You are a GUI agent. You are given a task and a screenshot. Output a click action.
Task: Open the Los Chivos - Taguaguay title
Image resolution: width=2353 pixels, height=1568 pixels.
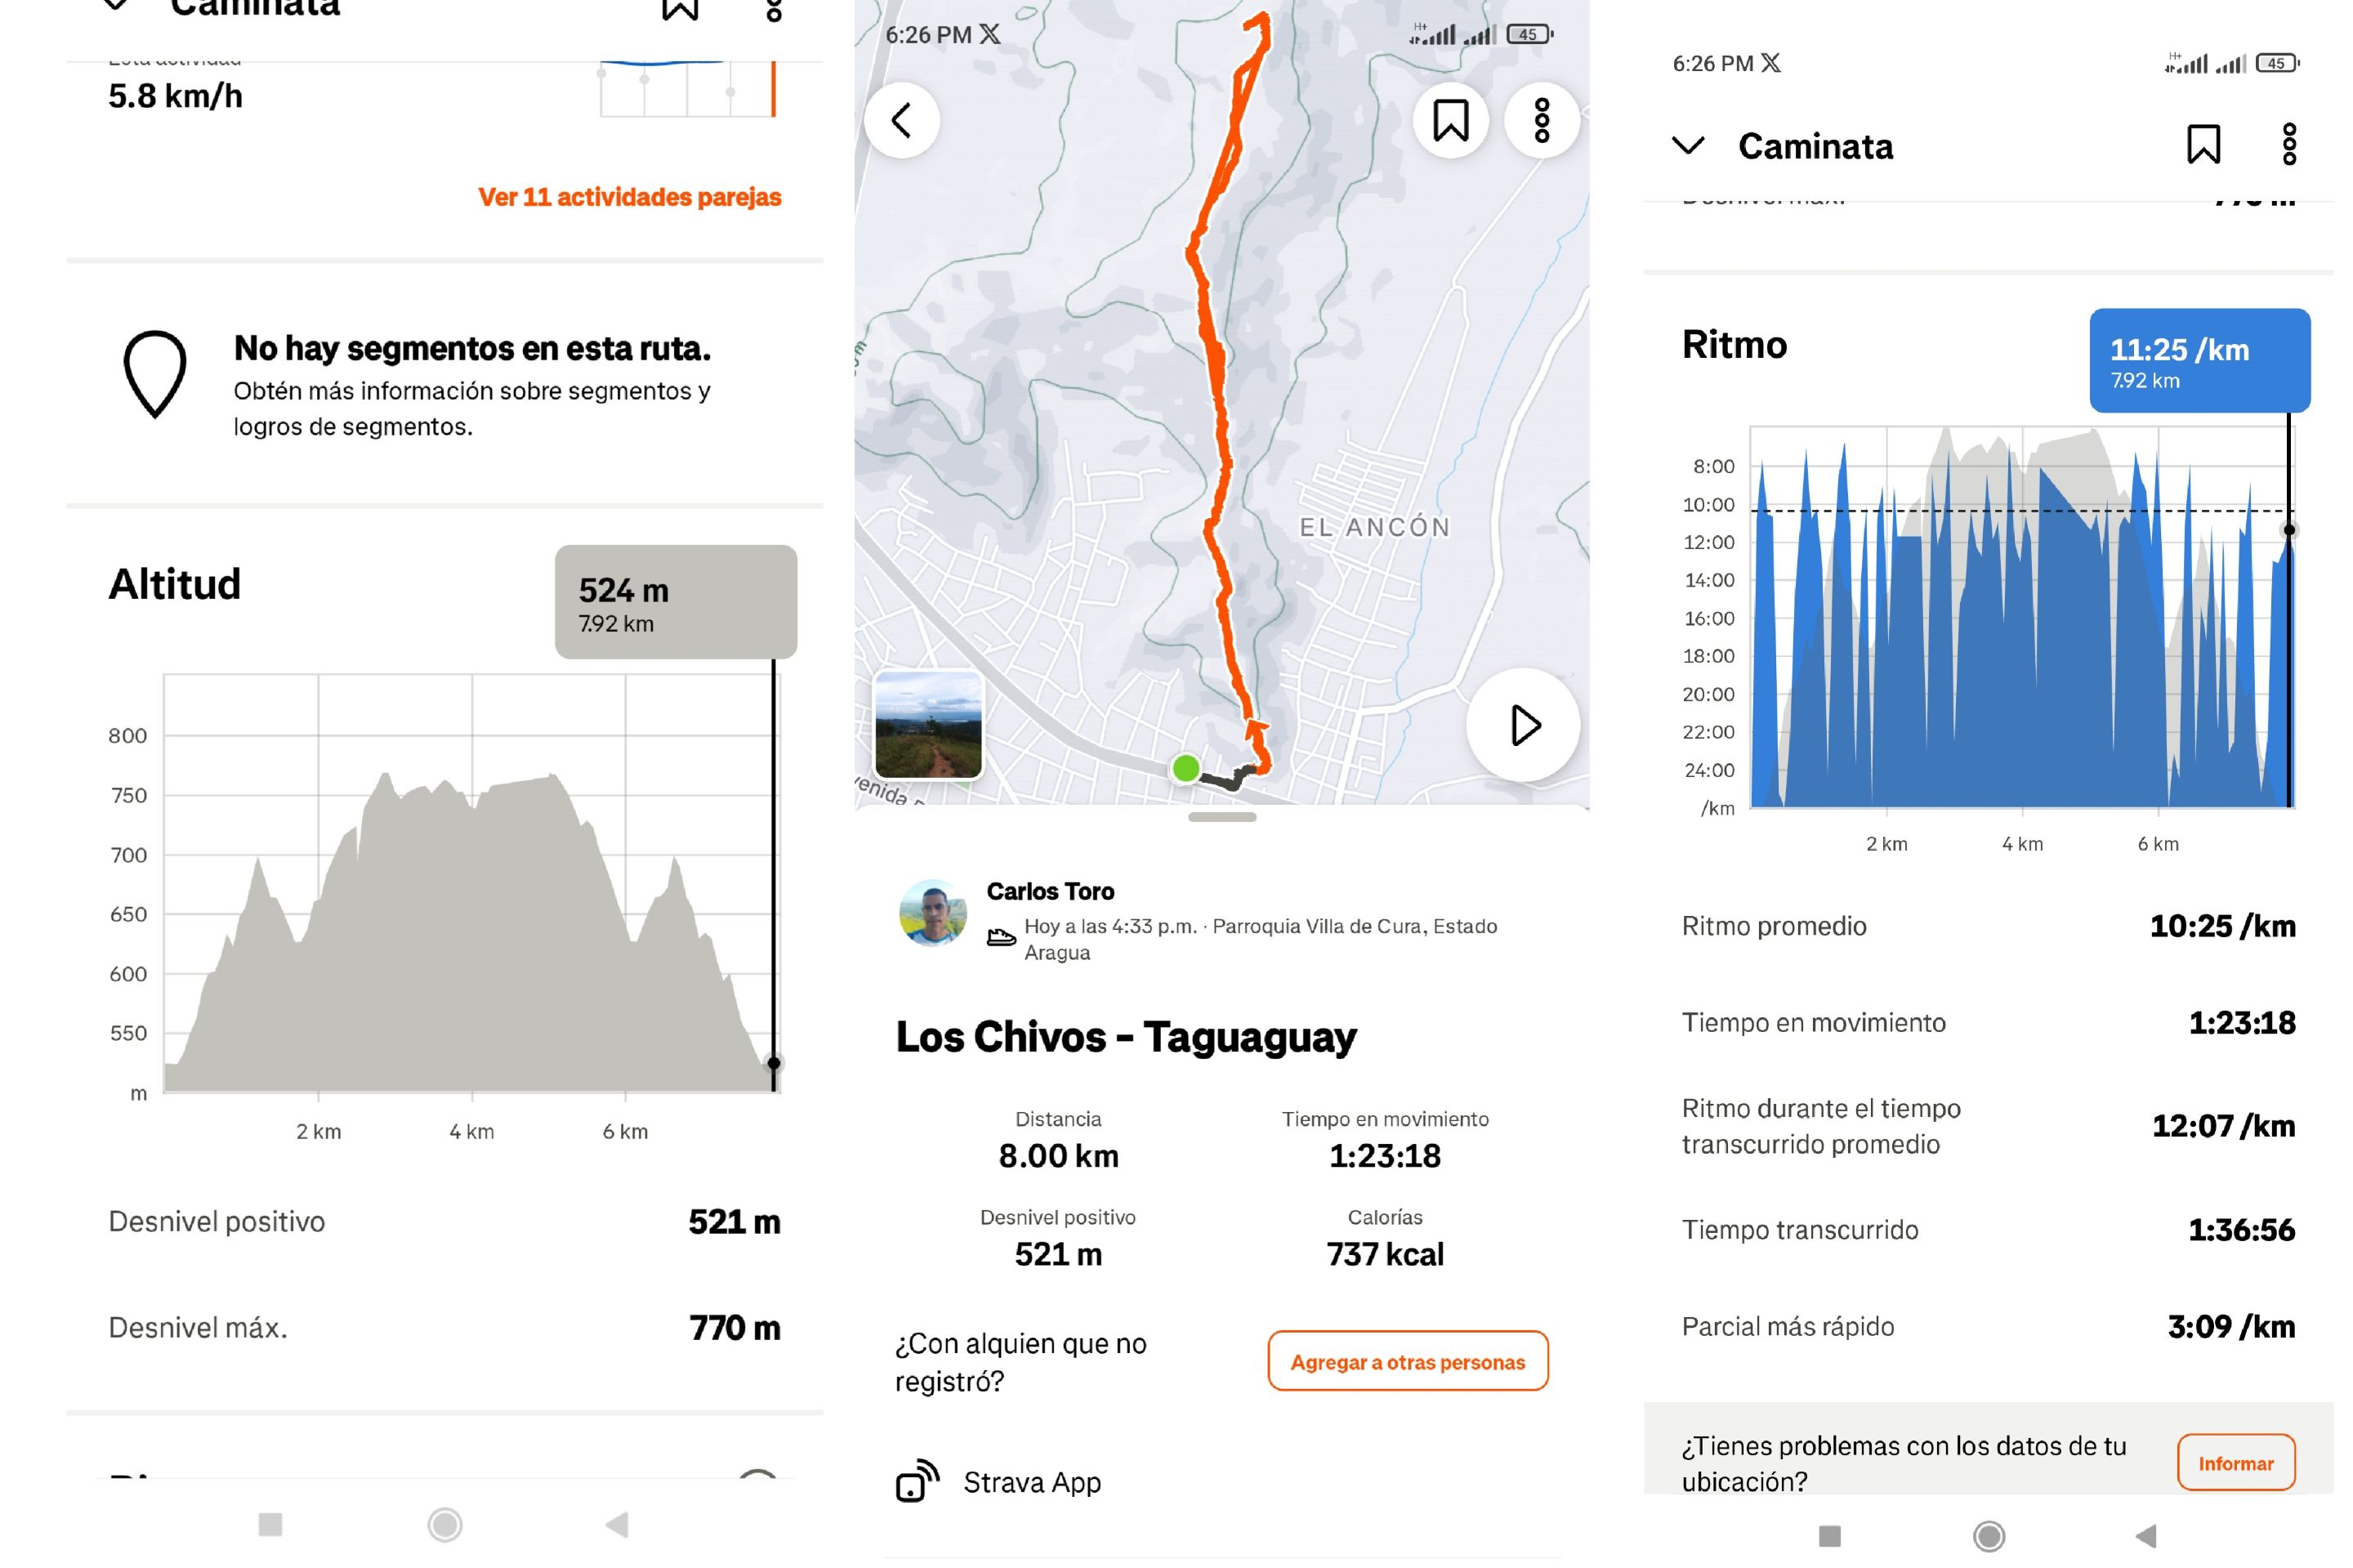click(x=1126, y=1037)
